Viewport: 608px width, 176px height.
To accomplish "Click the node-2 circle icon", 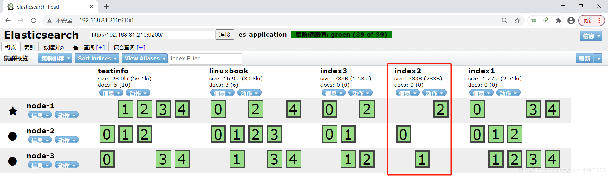I will point(12,136).
